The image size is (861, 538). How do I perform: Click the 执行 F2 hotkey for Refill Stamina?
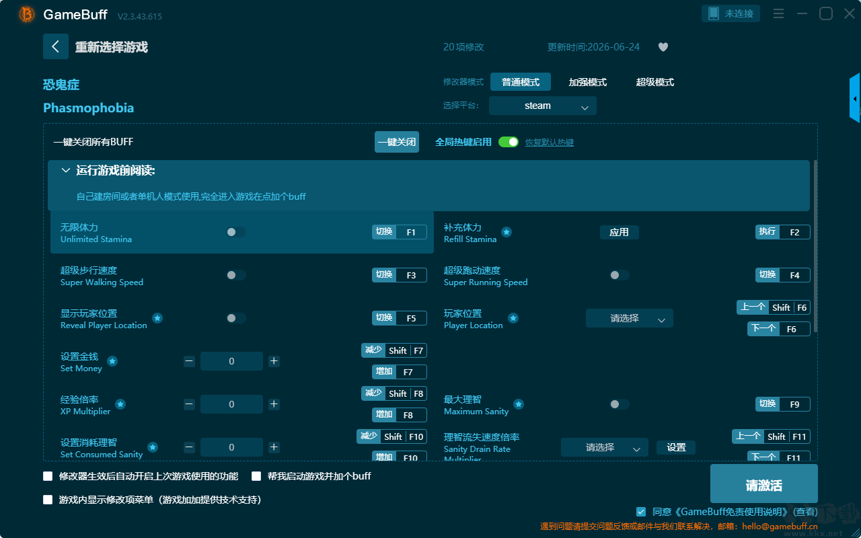click(783, 232)
